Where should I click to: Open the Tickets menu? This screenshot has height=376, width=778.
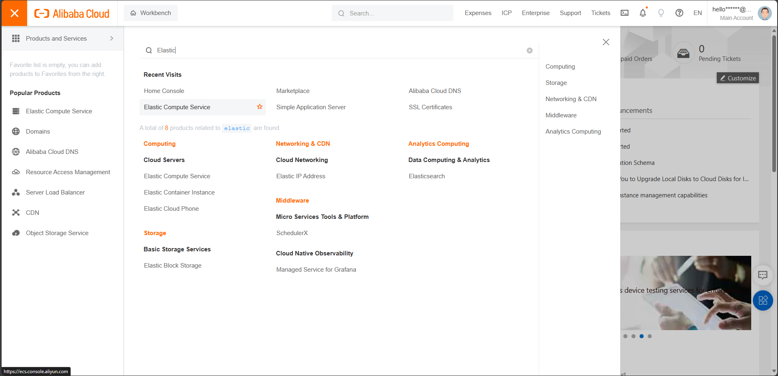tap(601, 13)
